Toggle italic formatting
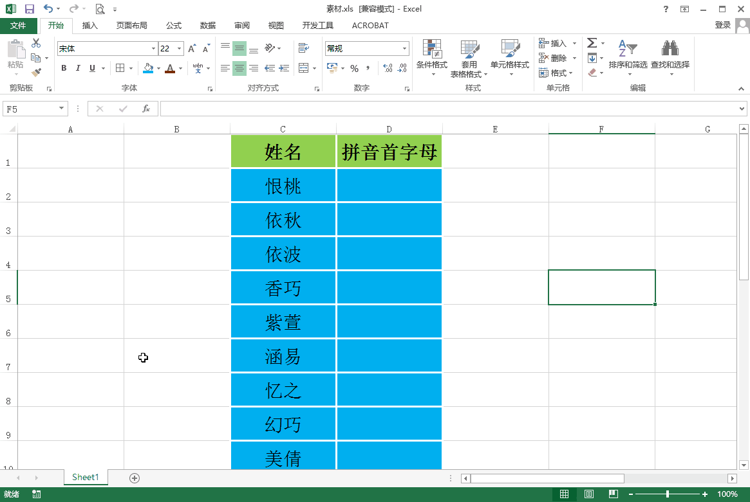750x502 pixels. (x=78, y=68)
